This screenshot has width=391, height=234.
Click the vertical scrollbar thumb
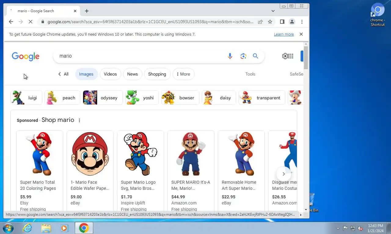coord(306,58)
